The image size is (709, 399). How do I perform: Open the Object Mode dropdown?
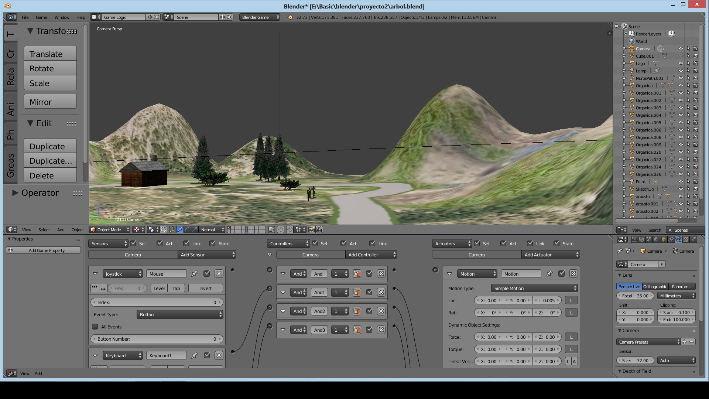pyautogui.click(x=109, y=229)
